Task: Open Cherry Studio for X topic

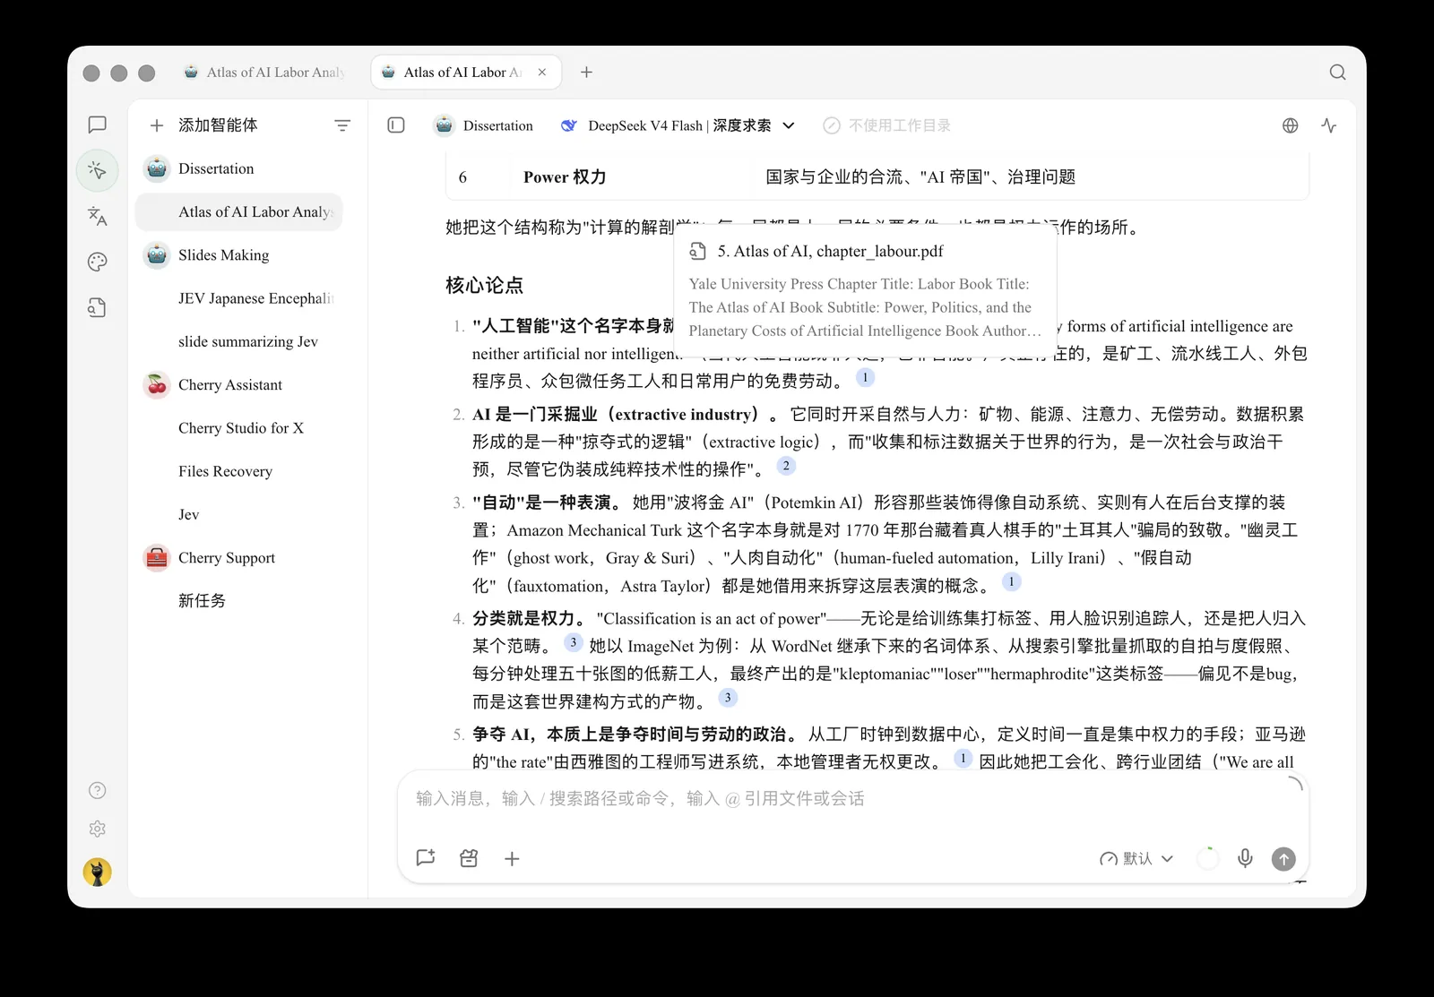Action: (238, 428)
